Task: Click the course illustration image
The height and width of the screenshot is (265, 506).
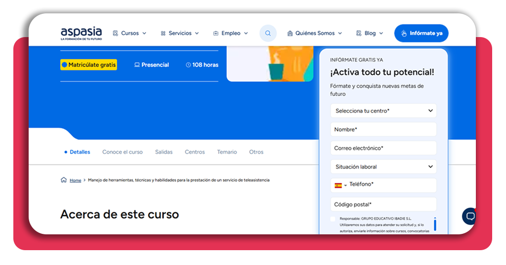Action: point(270,64)
